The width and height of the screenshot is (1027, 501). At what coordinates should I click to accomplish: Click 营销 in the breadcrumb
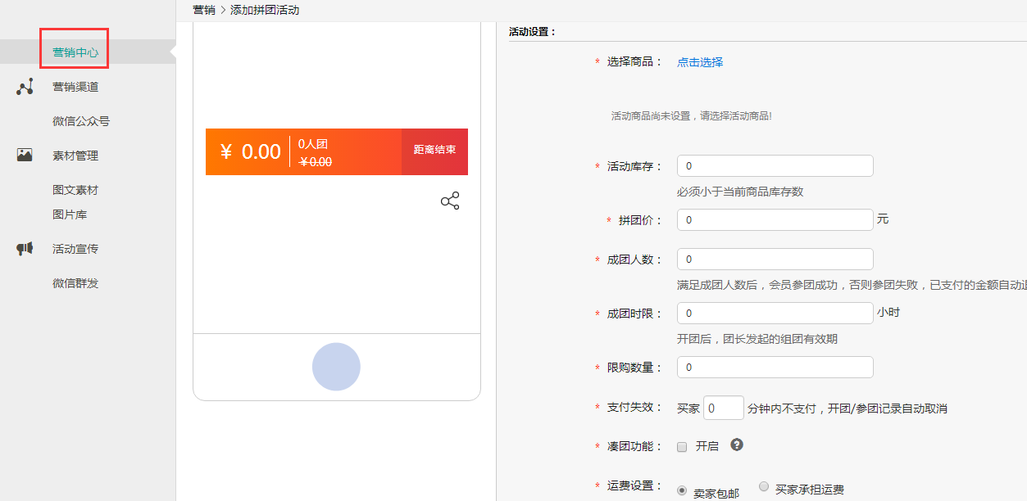click(x=203, y=10)
